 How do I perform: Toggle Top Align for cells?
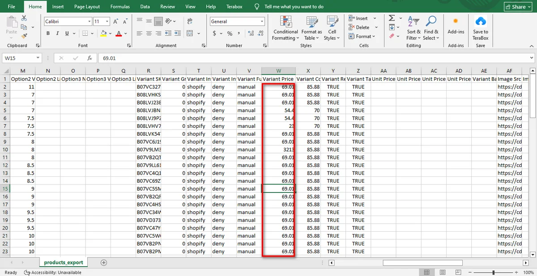[139, 21]
